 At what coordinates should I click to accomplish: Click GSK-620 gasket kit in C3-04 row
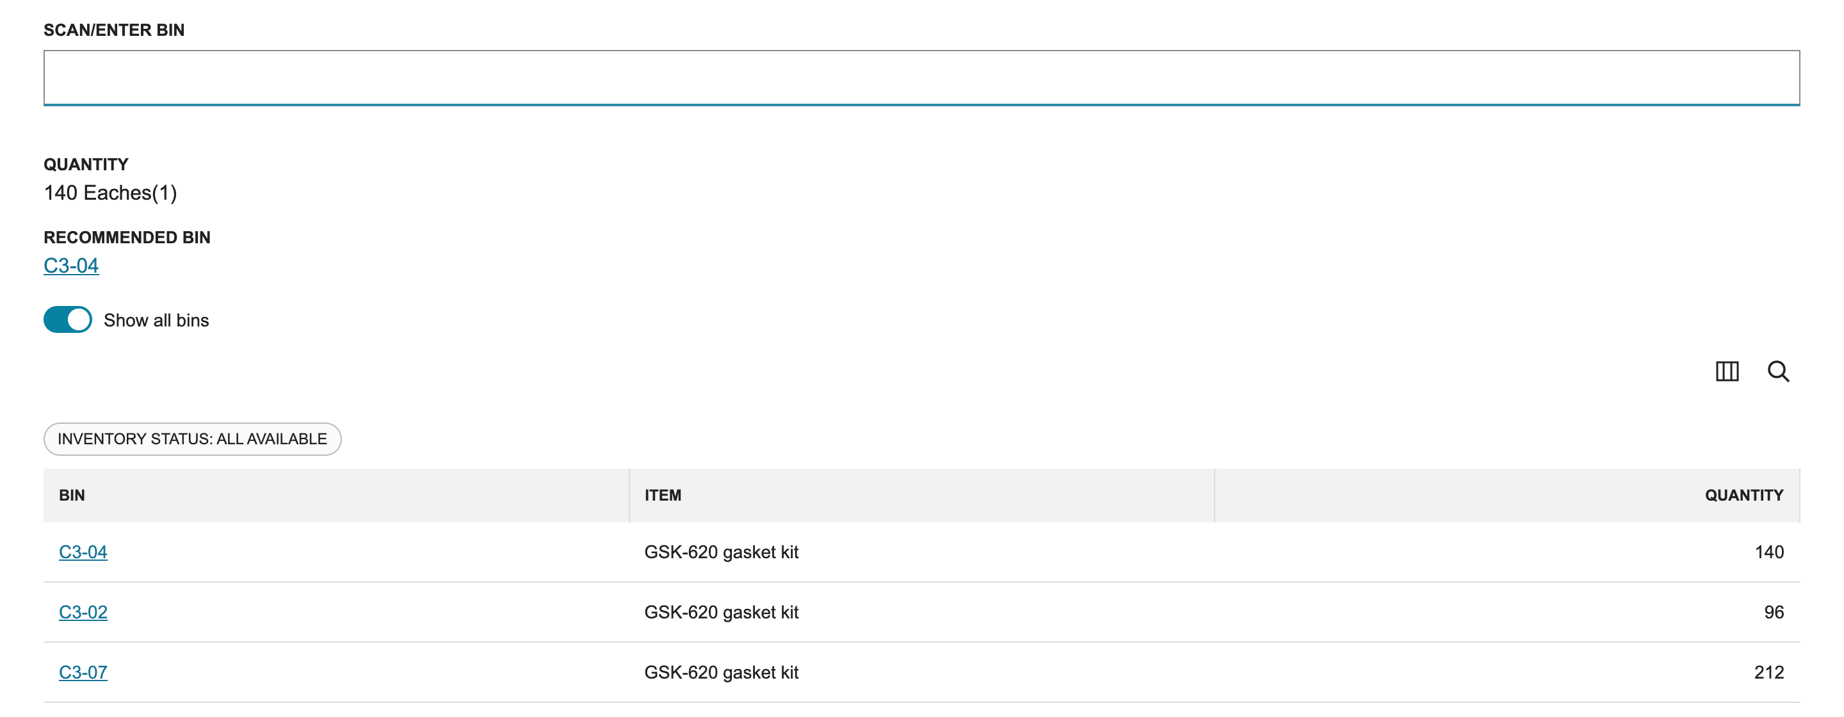click(x=722, y=552)
